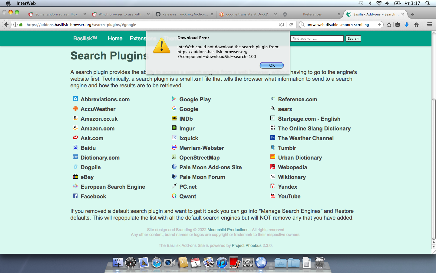Open Photo Booth from the Dock

235,262
